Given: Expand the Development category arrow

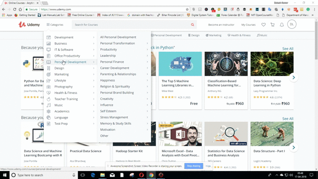Looking at the screenshot, I should tap(94, 37).
